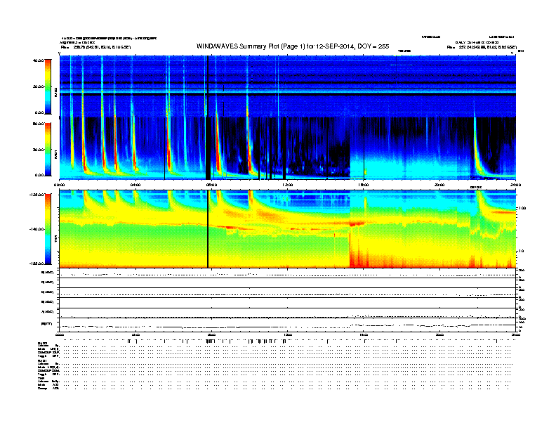Image resolution: width=556 pixels, height=430 pixels.
Task: Click 12:00 tick below the RAD1 spectrogram
Action: pos(288,185)
